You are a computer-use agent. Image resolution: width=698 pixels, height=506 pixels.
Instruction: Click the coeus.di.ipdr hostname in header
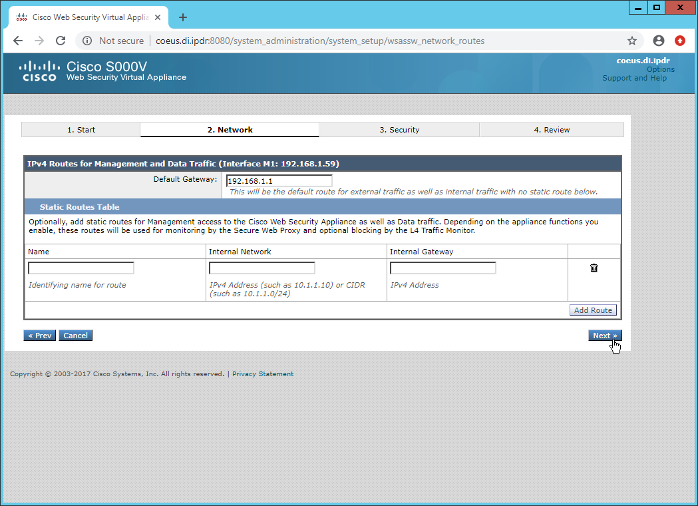pyautogui.click(x=643, y=61)
